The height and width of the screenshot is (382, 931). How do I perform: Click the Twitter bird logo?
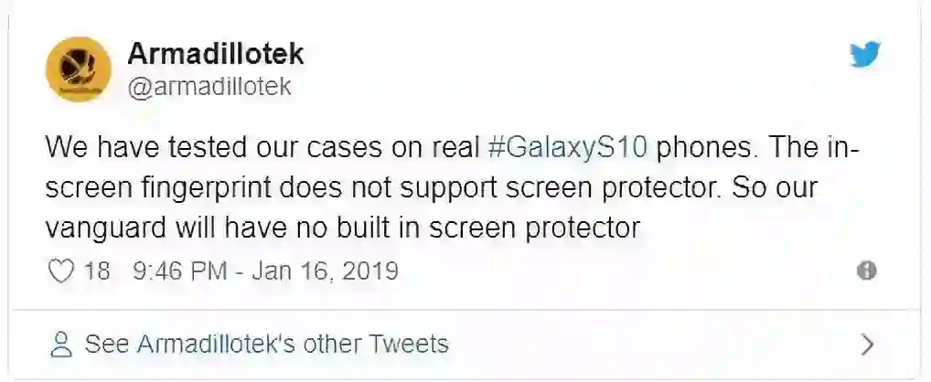(x=865, y=55)
